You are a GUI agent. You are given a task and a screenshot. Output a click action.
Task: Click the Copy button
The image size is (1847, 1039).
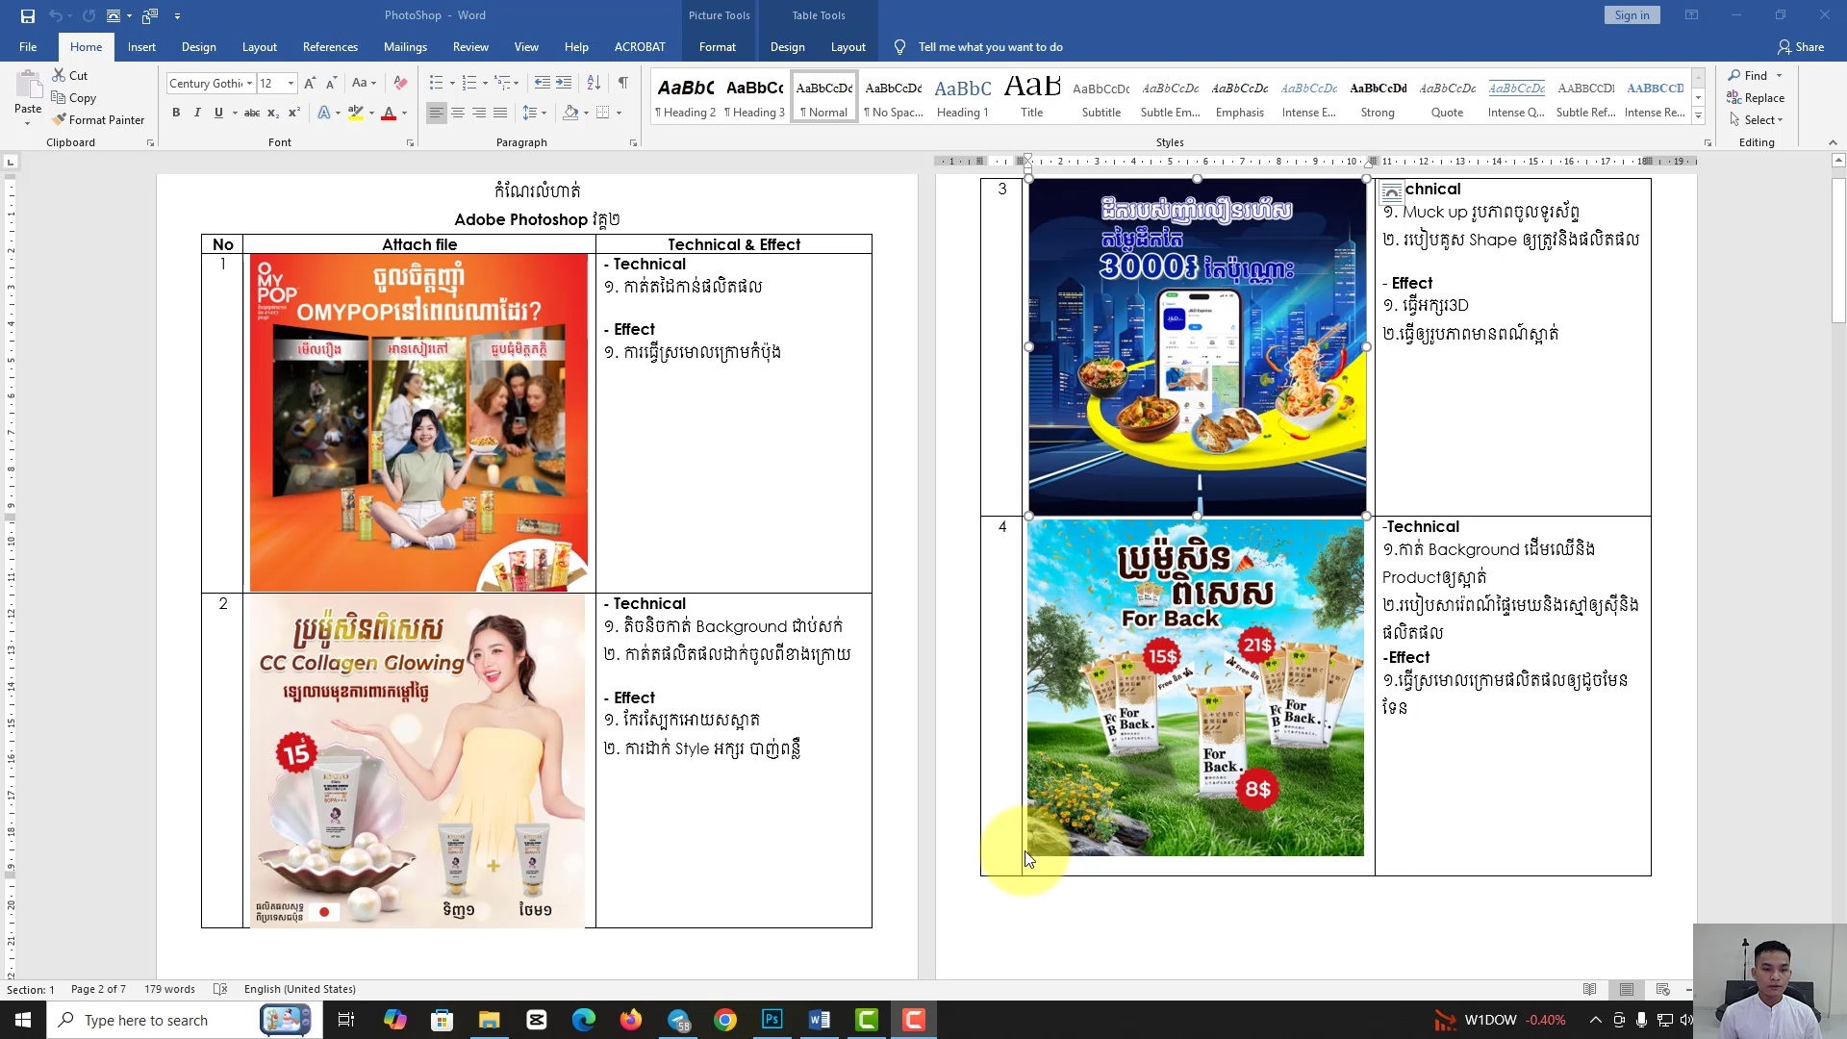tap(74, 98)
